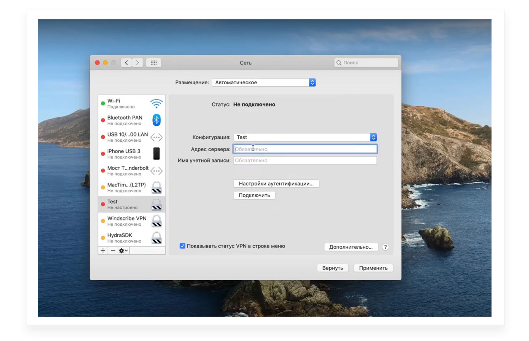
Task: Select the MacTim L2TP service
Action: coord(126,187)
